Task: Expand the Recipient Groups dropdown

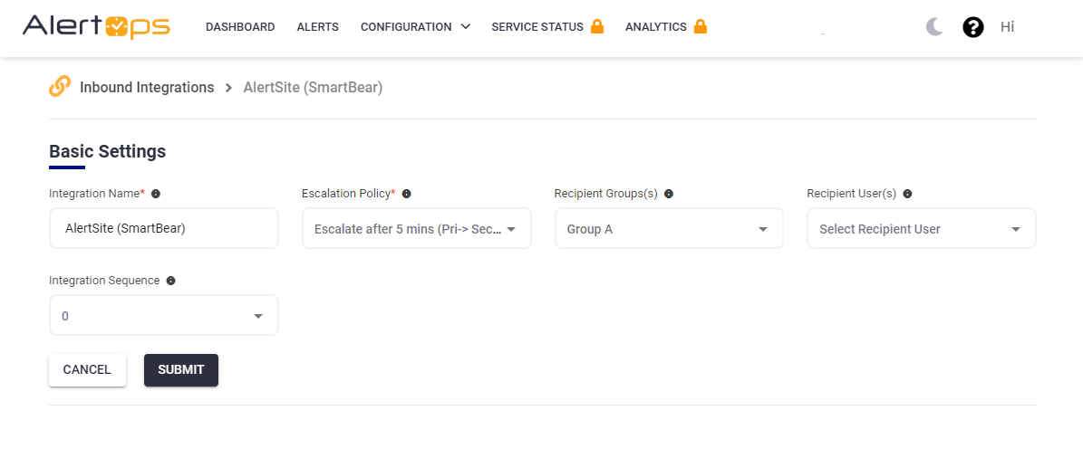Action: click(669, 229)
